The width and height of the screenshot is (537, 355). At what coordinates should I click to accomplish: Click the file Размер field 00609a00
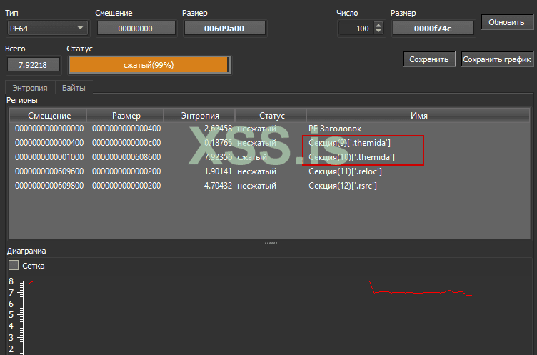click(225, 29)
